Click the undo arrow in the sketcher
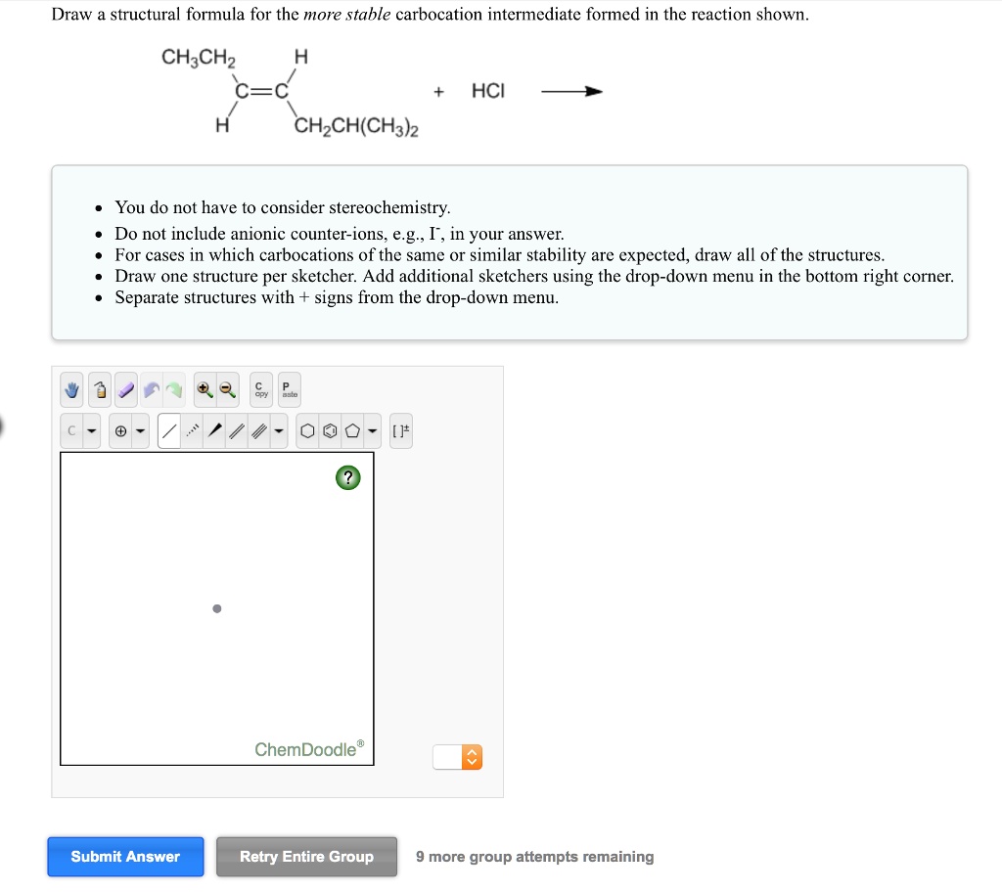 click(150, 389)
